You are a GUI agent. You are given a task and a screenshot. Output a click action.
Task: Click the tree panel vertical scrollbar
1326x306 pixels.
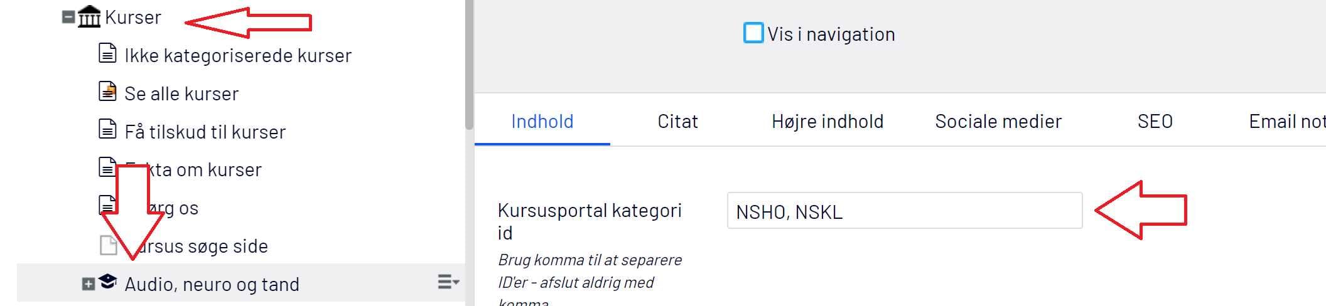tap(469, 65)
